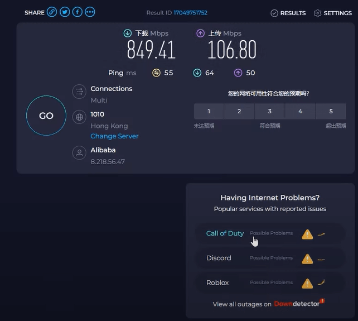Open more share options icon
The image size is (358, 321).
click(90, 12)
